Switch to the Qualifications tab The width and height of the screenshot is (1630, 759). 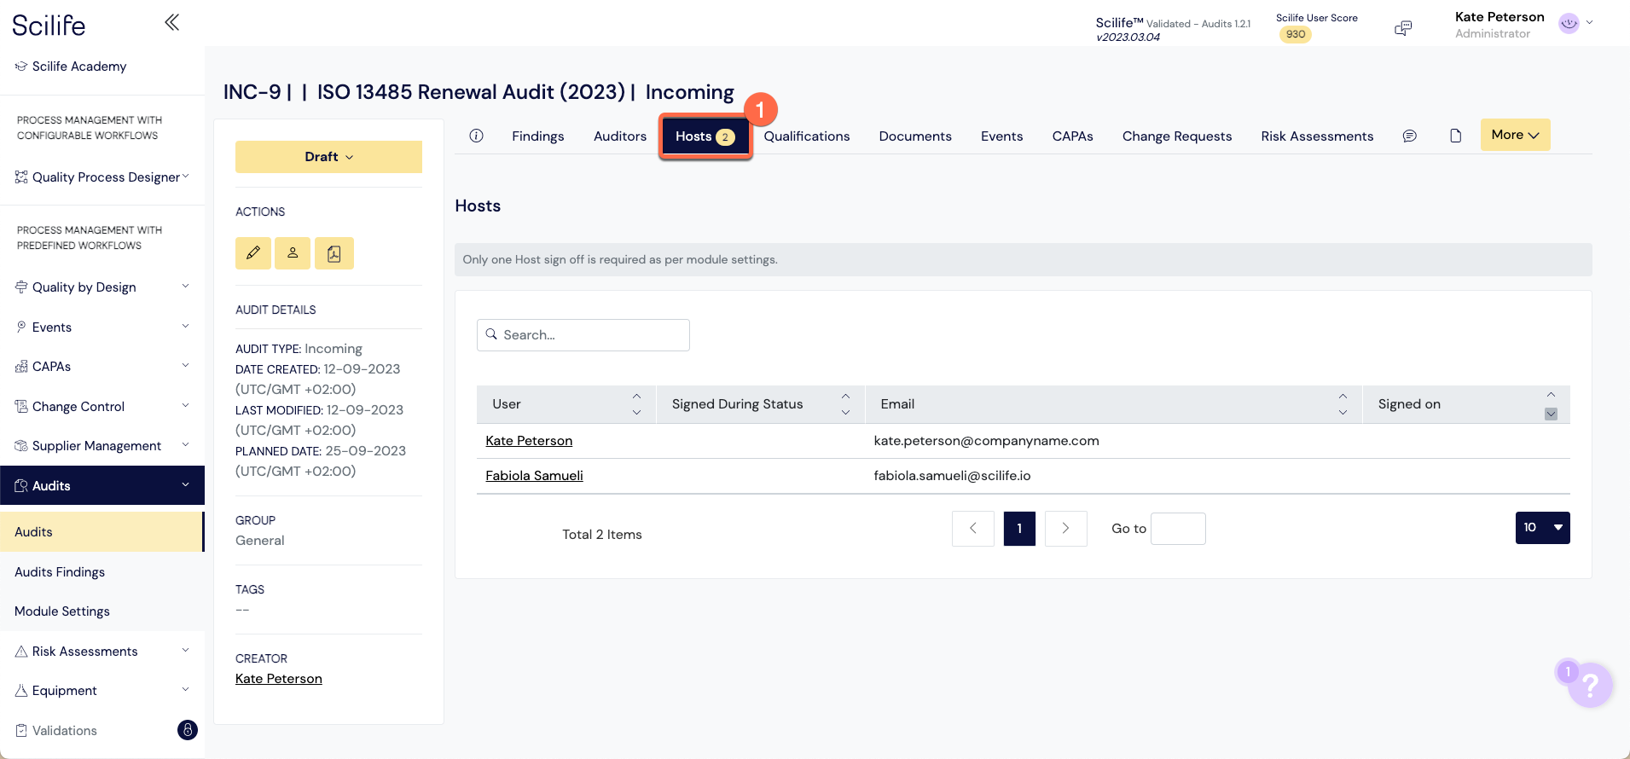click(x=806, y=136)
